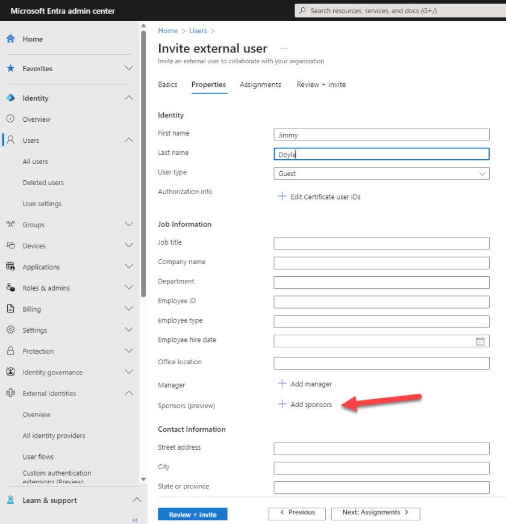Viewport: 506px width, 524px height.
Task: Click the Home house icon in sidebar
Action: click(11, 39)
